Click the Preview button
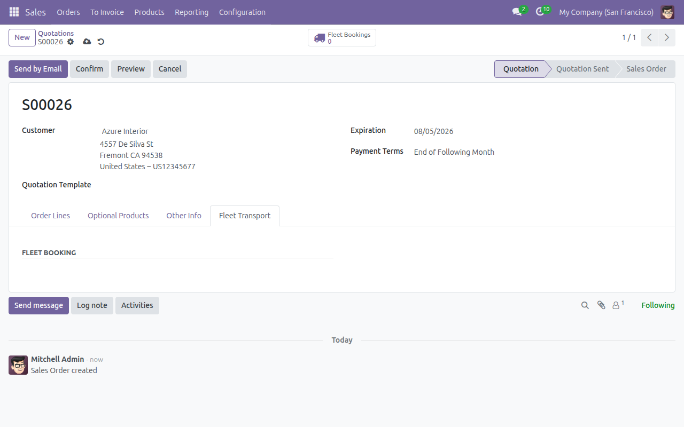 pyautogui.click(x=131, y=69)
